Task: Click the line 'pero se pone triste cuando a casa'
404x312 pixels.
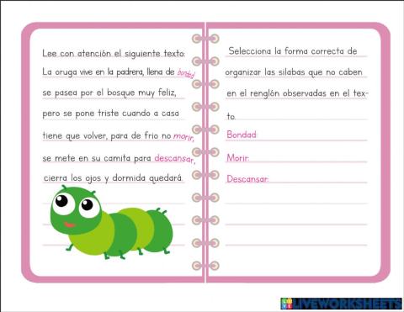Action: point(110,114)
